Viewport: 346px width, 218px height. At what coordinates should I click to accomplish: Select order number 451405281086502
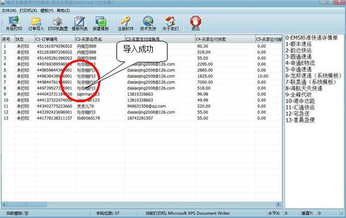click(x=54, y=58)
